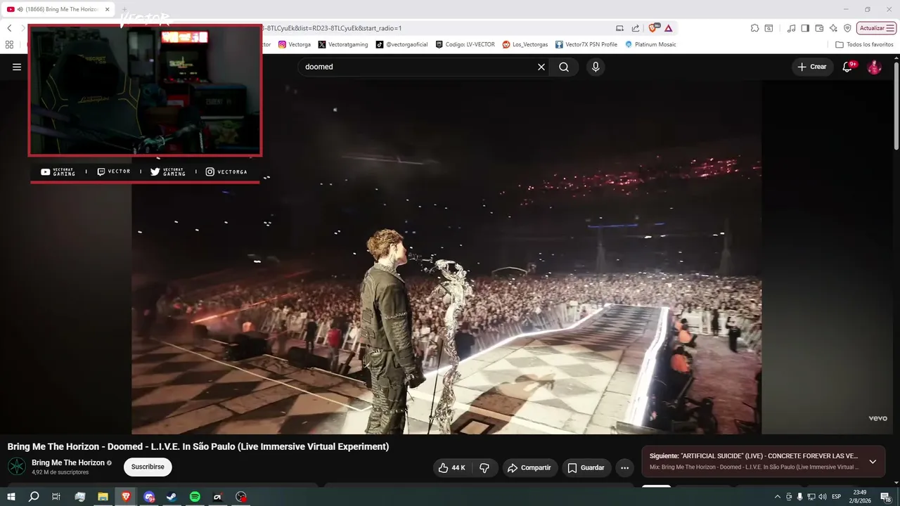Dislike the video with thumbs down
Viewport: 900px width, 506px height.
pyautogui.click(x=484, y=468)
